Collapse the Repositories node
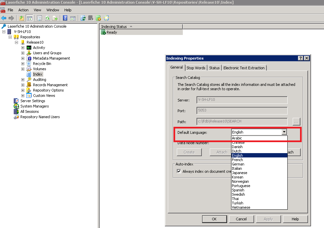 point(10,37)
